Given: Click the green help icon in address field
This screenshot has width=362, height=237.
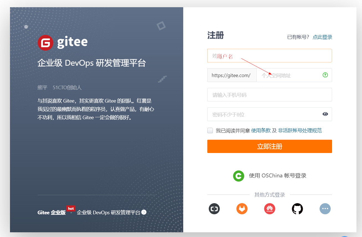Looking at the screenshot, I should [x=325, y=75].
